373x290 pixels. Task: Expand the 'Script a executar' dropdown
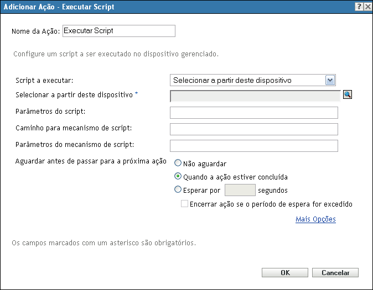330,80
